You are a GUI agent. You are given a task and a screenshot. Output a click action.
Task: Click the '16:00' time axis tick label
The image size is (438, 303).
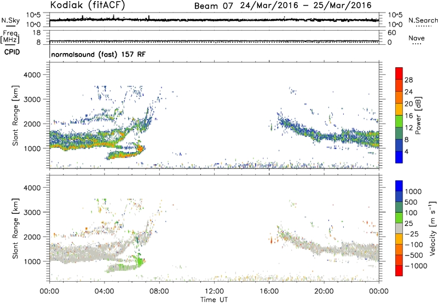coord(269,292)
